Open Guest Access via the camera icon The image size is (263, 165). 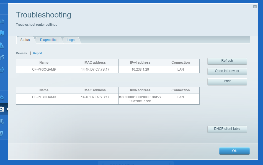2,33
